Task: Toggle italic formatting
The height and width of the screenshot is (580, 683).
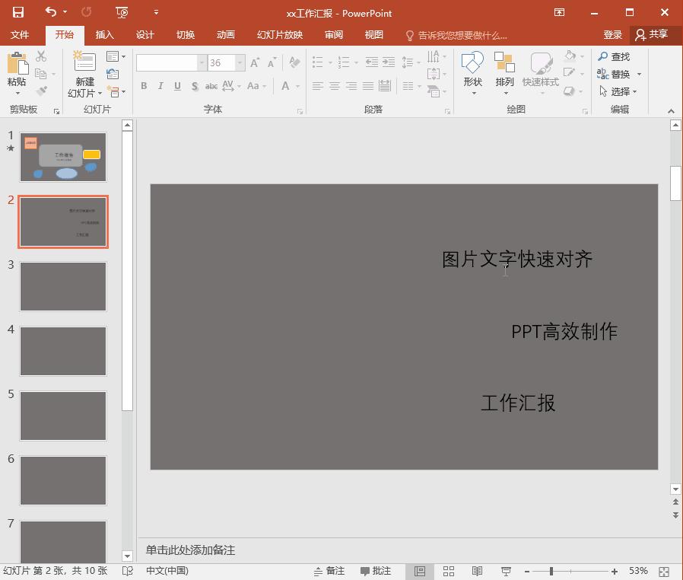Action: [x=160, y=86]
